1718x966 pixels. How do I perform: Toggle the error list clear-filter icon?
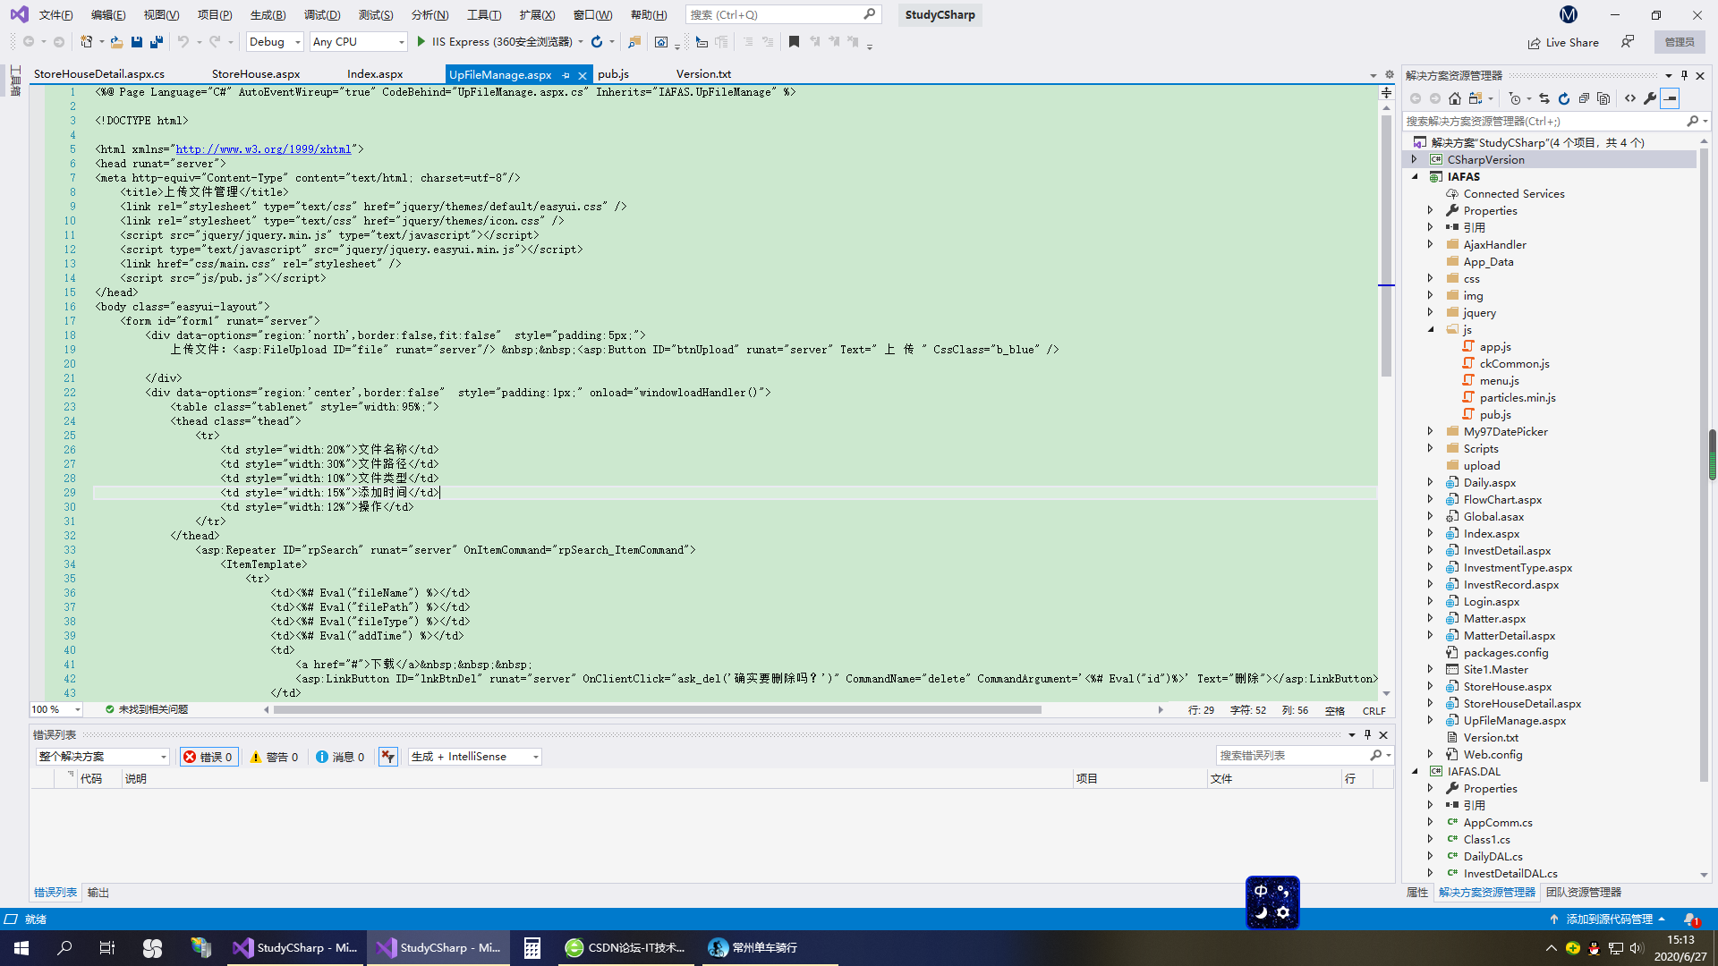(387, 757)
